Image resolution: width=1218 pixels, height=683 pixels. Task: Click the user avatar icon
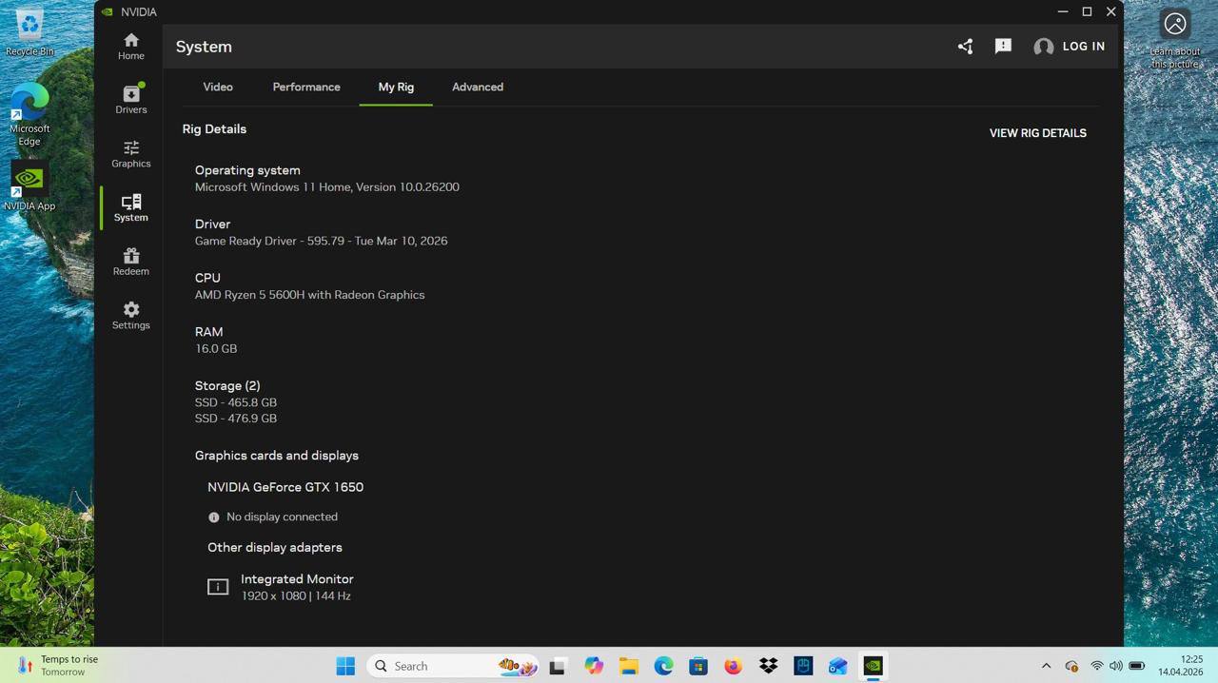(x=1044, y=47)
